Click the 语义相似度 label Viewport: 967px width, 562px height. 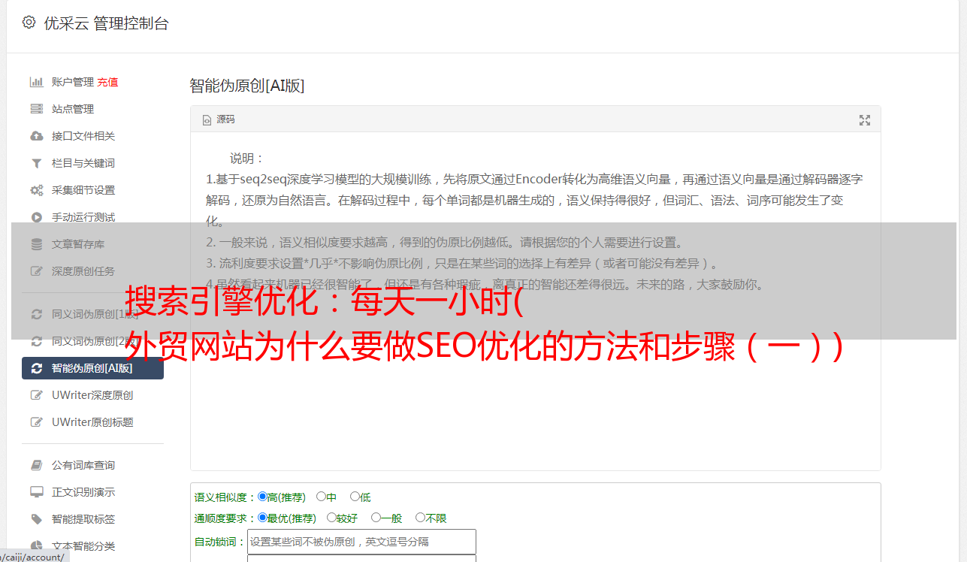(225, 497)
